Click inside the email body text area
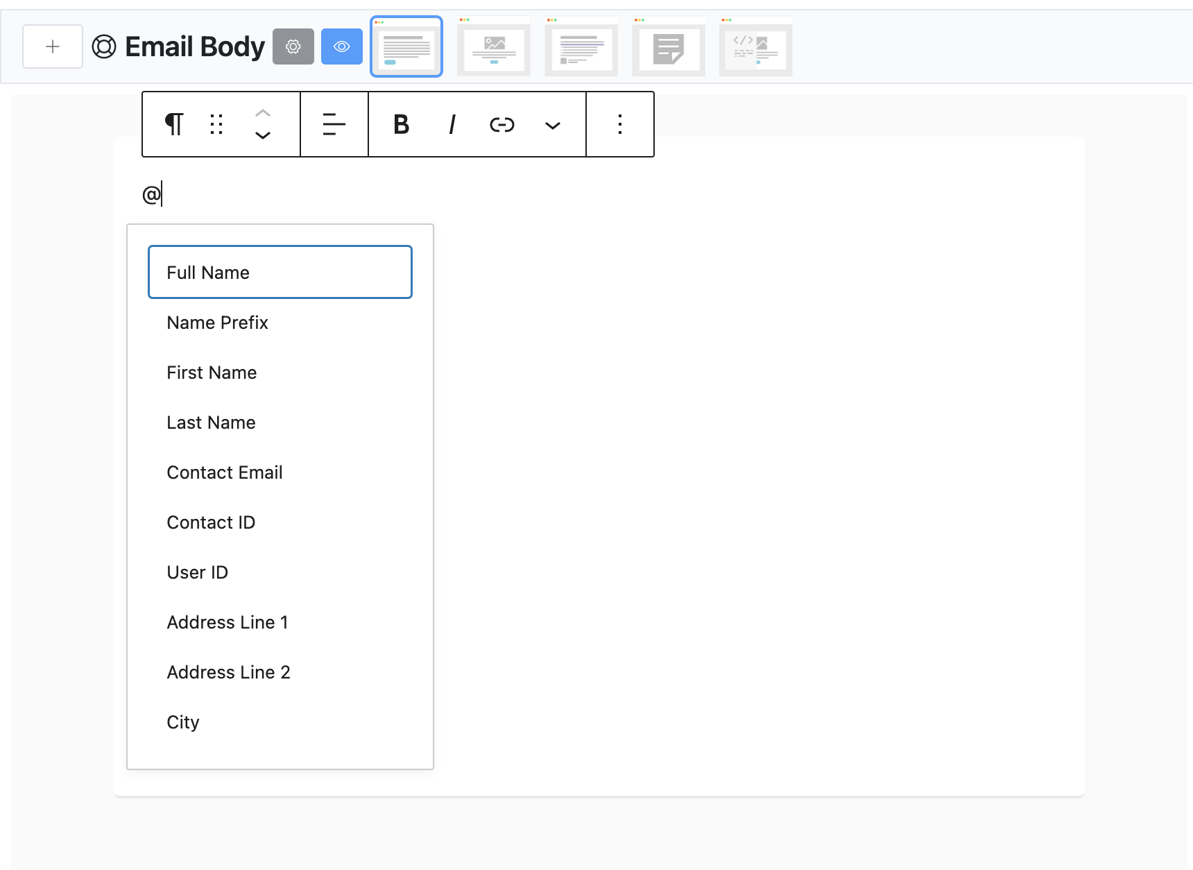 click(486, 194)
